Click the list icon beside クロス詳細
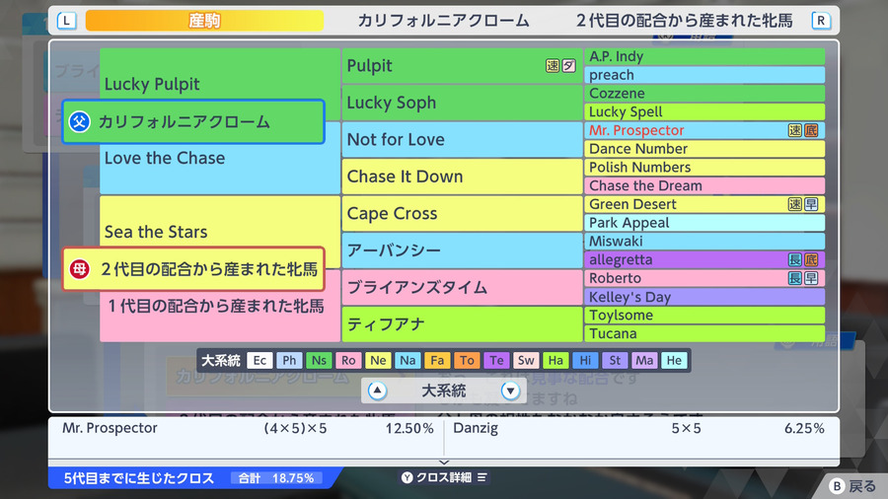This screenshot has height=499, width=888. [481, 477]
